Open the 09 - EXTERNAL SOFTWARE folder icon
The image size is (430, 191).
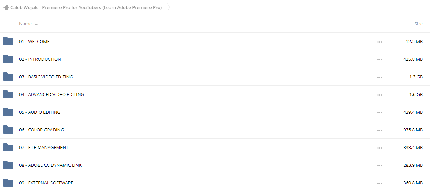(8, 183)
